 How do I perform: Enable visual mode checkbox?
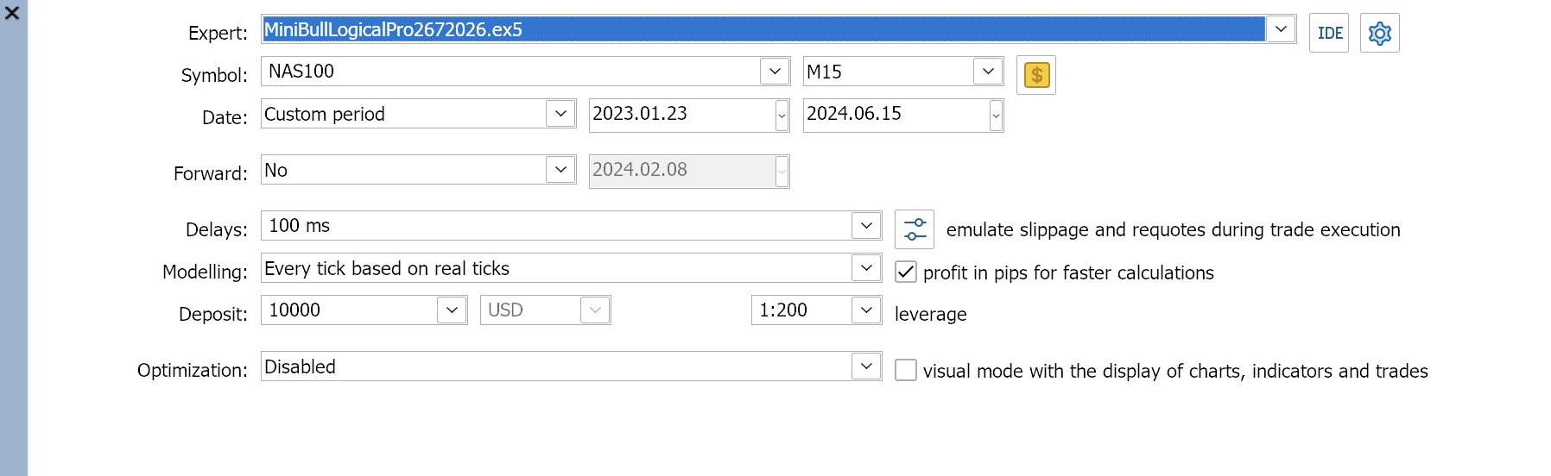tap(905, 370)
